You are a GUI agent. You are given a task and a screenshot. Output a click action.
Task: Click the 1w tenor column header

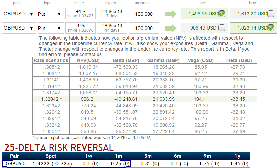point(89,156)
